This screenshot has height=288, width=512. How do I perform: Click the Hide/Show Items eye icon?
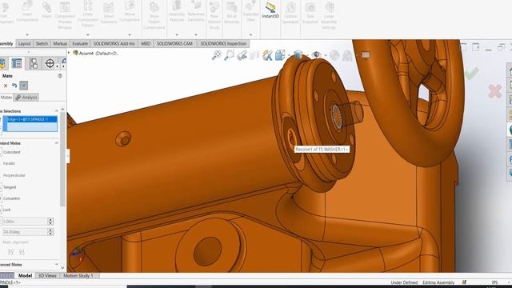pos(316,55)
